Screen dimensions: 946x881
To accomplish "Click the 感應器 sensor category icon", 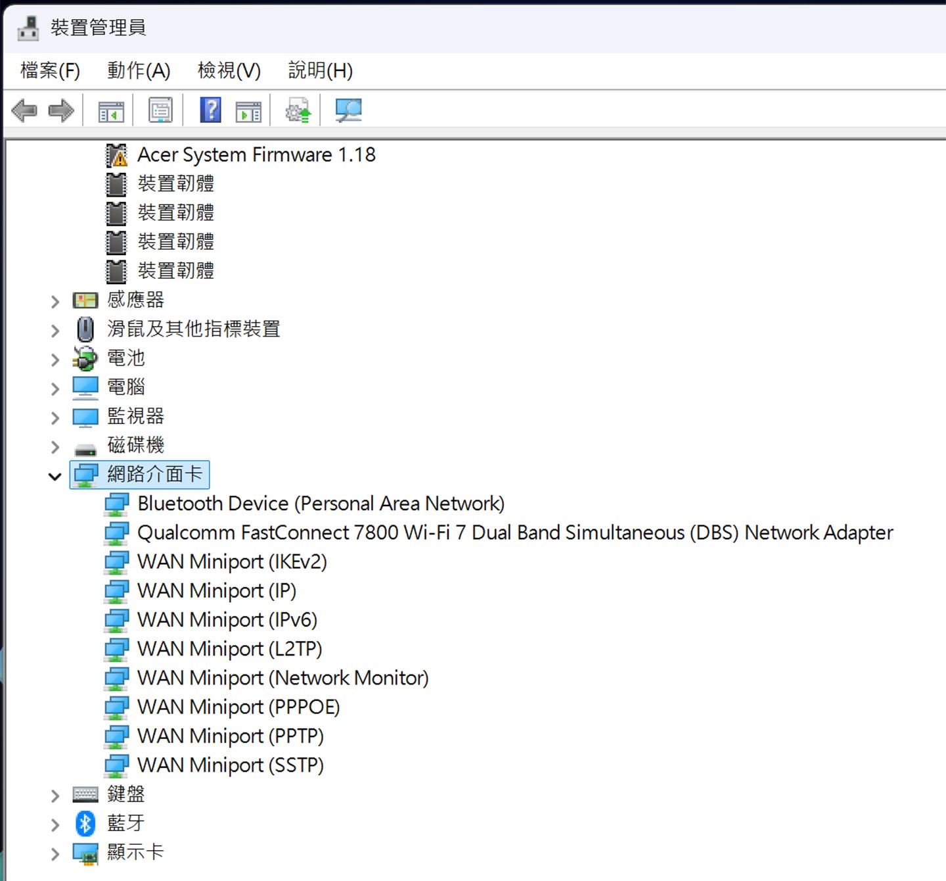I will coord(85,300).
